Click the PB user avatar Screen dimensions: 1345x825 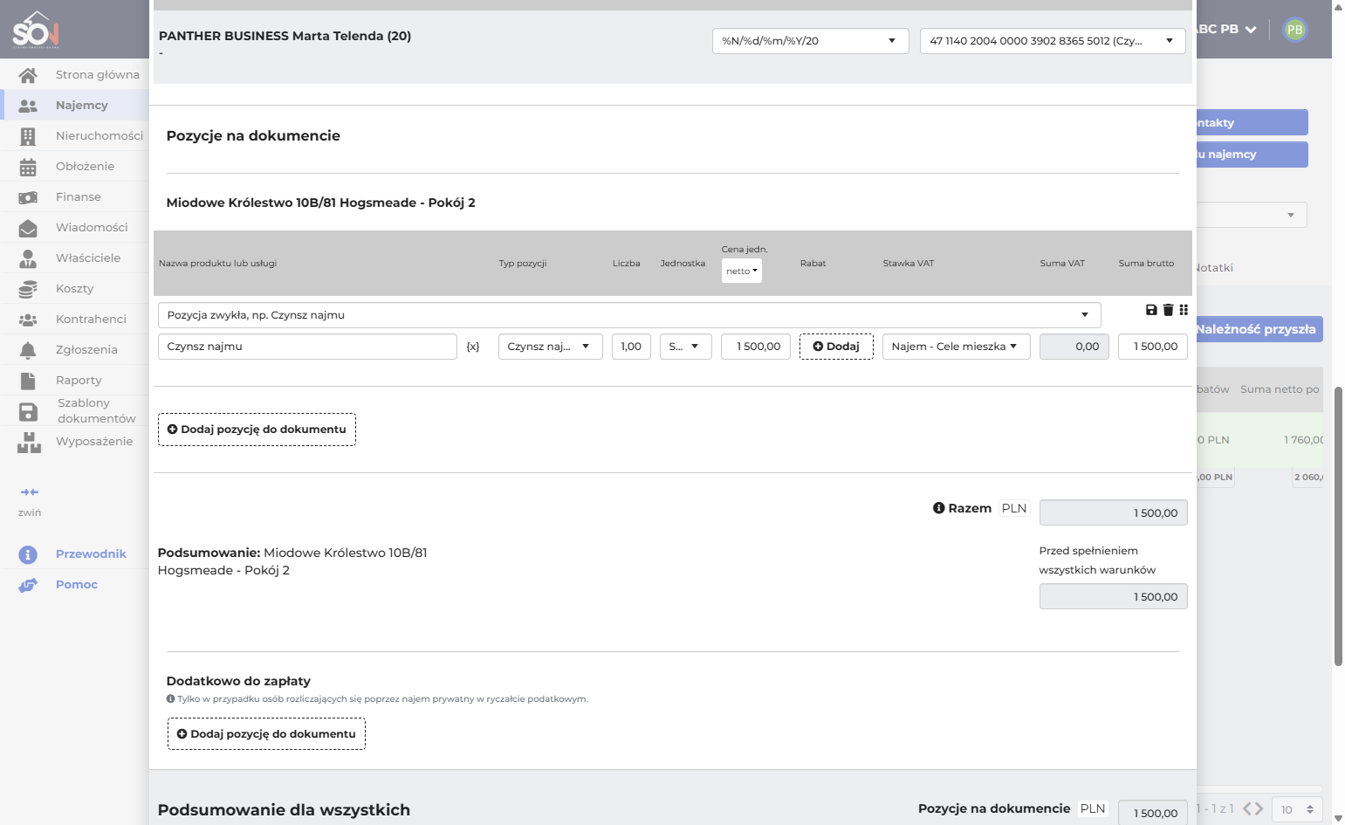(1295, 30)
